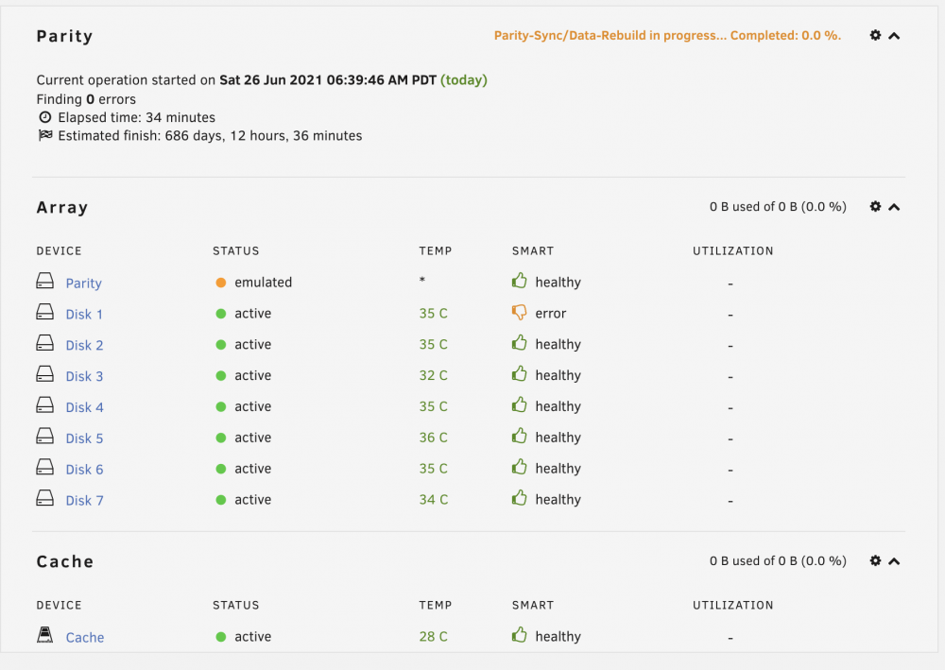The height and width of the screenshot is (670, 945).
Task: Click the Disk 1 SMART error thumbs-down icon
Action: [520, 312]
